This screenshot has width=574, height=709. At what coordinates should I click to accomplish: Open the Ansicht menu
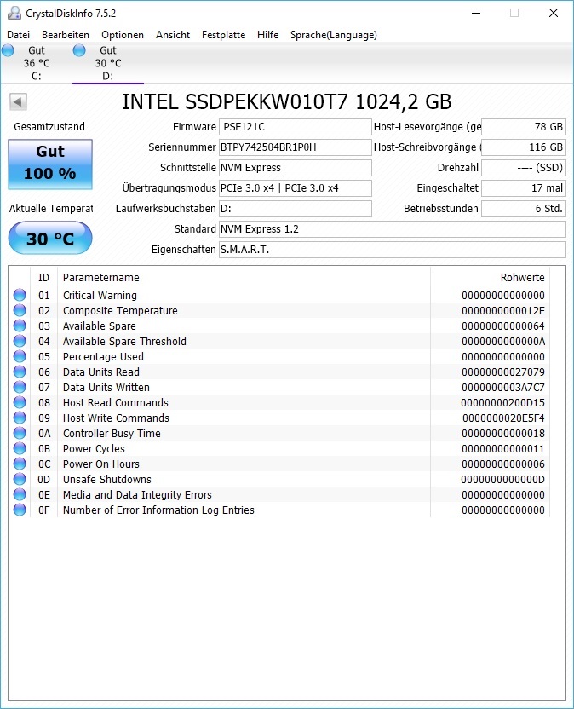(x=173, y=35)
